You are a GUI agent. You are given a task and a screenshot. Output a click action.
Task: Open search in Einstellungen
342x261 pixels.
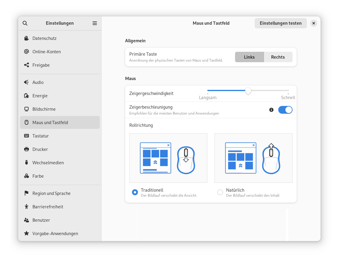pyautogui.click(x=25, y=23)
